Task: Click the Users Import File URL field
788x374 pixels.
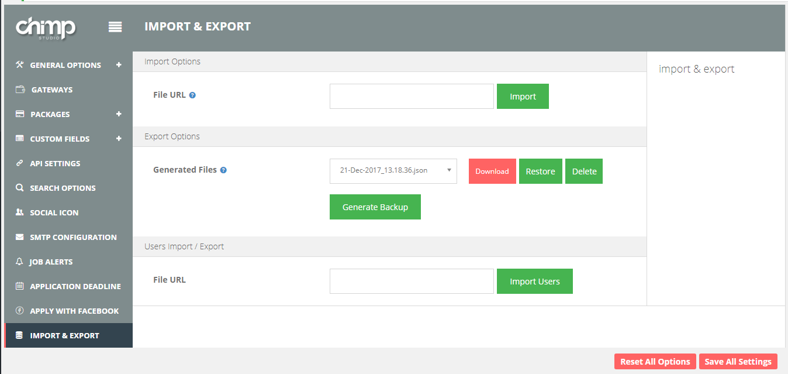Action: click(x=412, y=282)
